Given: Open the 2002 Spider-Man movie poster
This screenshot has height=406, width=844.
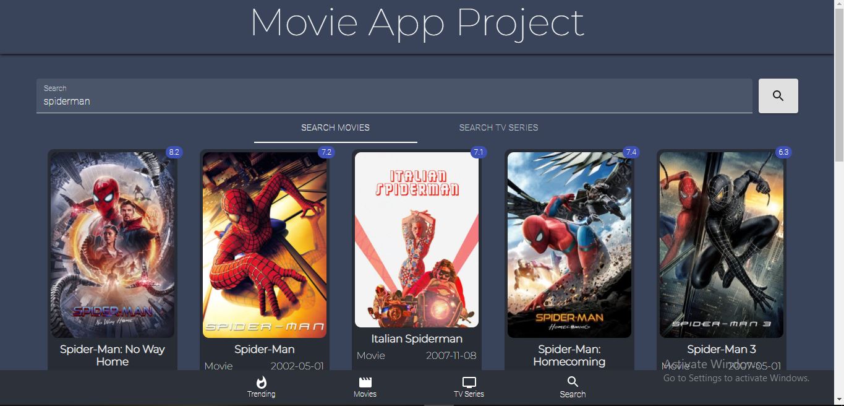Looking at the screenshot, I should (265, 244).
